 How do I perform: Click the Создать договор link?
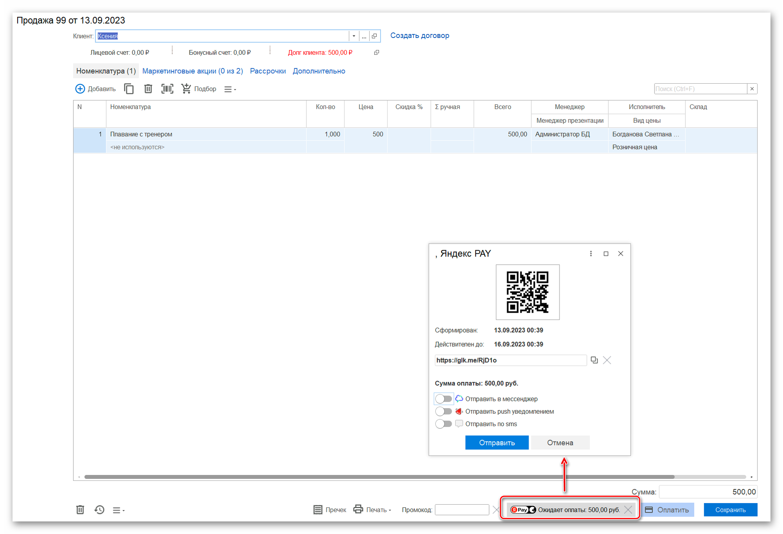coord(420,36)
